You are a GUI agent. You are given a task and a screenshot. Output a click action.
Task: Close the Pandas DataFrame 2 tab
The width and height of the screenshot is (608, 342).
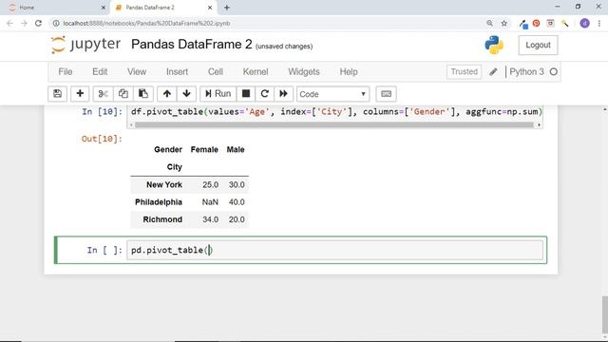(210, 8)
